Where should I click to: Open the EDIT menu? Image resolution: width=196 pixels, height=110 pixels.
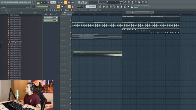coord(5,2)
